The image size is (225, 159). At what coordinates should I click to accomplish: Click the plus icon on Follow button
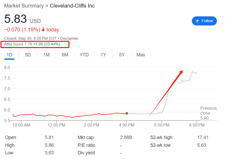pos(197,21)
